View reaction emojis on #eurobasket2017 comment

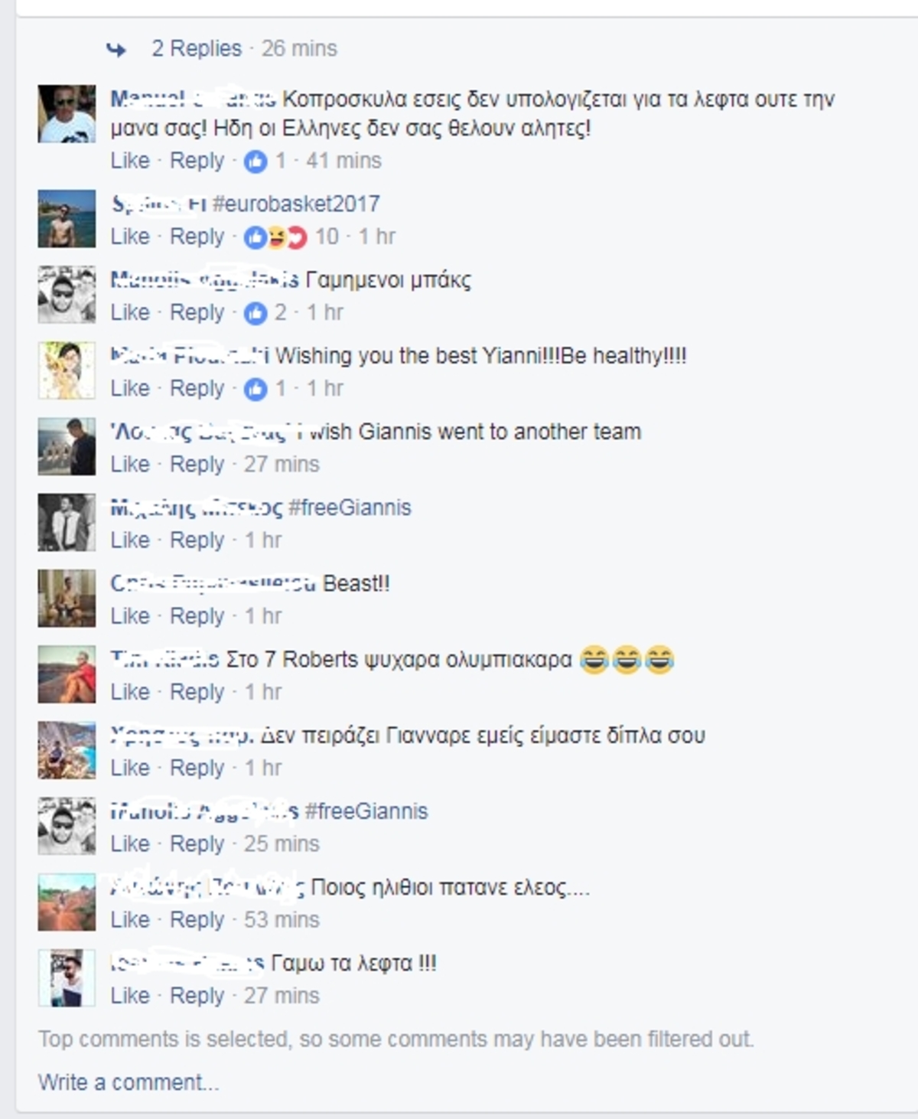coord(275,237)
